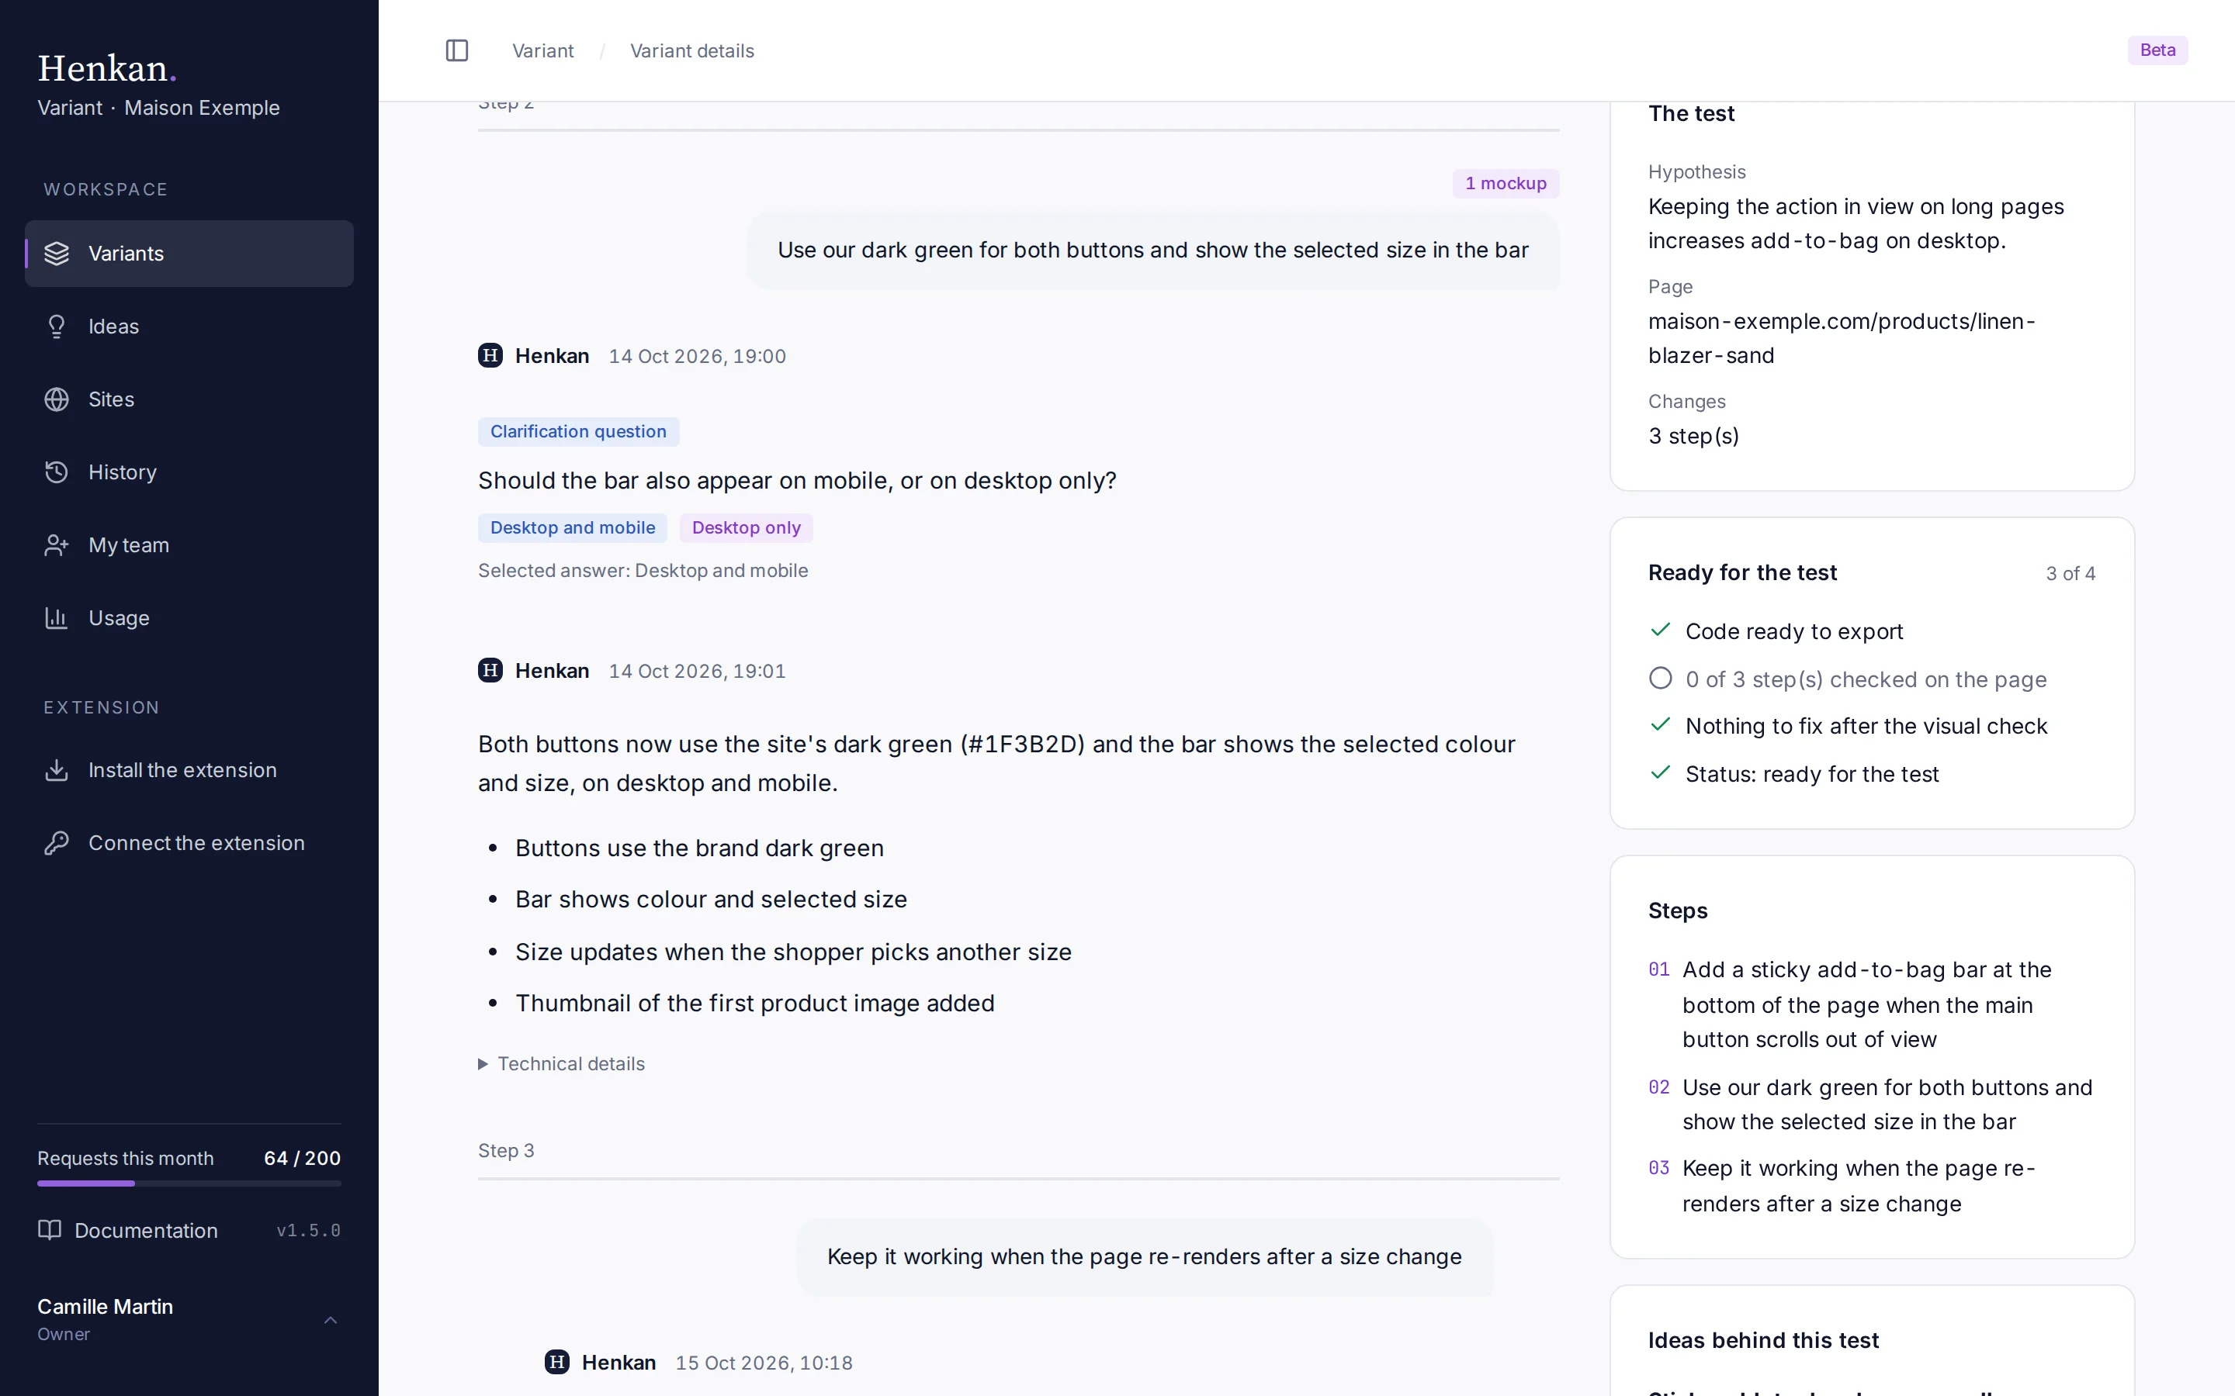
Task: Click the Step 3 section label
Action: pyautogui.click(x=506, y=1150)
